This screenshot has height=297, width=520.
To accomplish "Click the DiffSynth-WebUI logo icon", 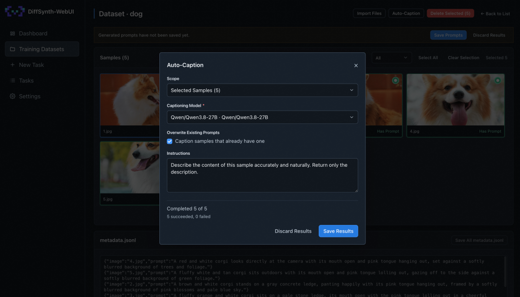I will 14,11.
